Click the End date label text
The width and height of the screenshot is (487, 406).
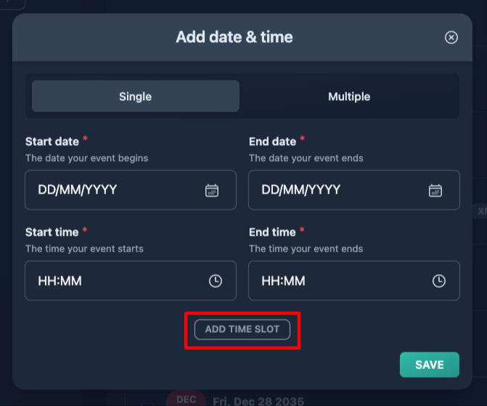tap(272, 141)
